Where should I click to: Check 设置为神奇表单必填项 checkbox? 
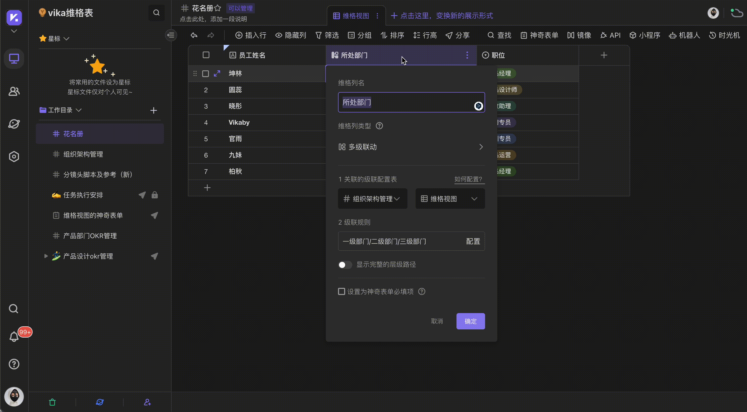pos(341,291)
